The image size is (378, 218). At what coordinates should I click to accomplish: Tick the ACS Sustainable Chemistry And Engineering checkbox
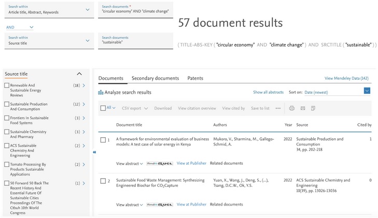click(7, 146)
